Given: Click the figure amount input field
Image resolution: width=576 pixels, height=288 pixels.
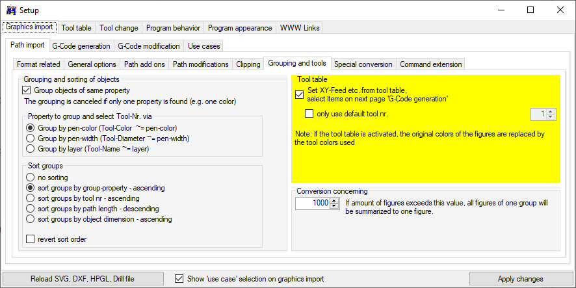Looking at the screenshot, I should coord(313,203).
